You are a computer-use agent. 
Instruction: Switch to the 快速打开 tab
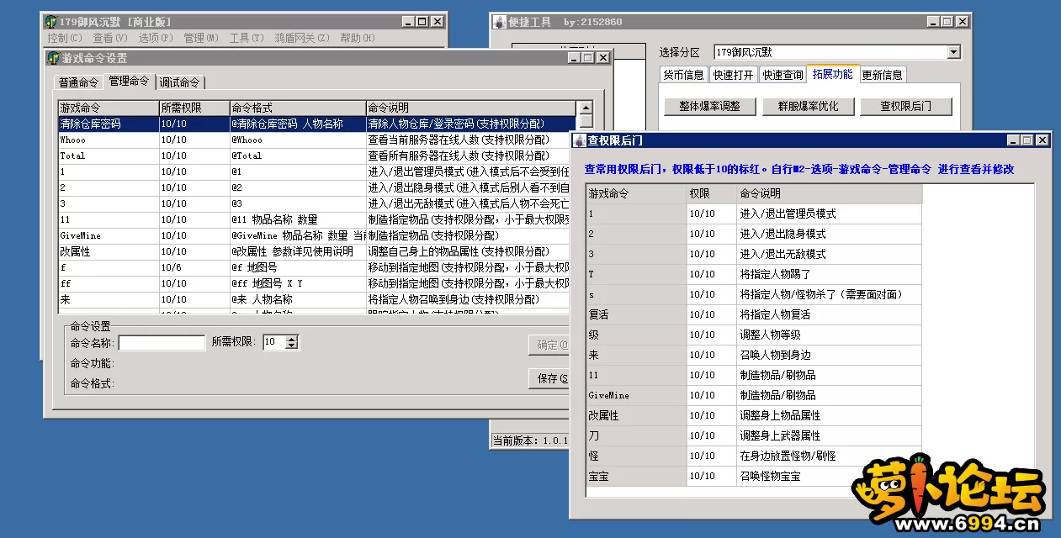click(x=734, y=75)
